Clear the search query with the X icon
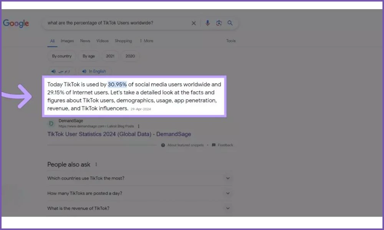 [x=194, y=23]
